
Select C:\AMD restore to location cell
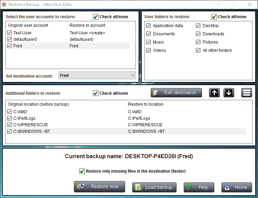[135, 112]
